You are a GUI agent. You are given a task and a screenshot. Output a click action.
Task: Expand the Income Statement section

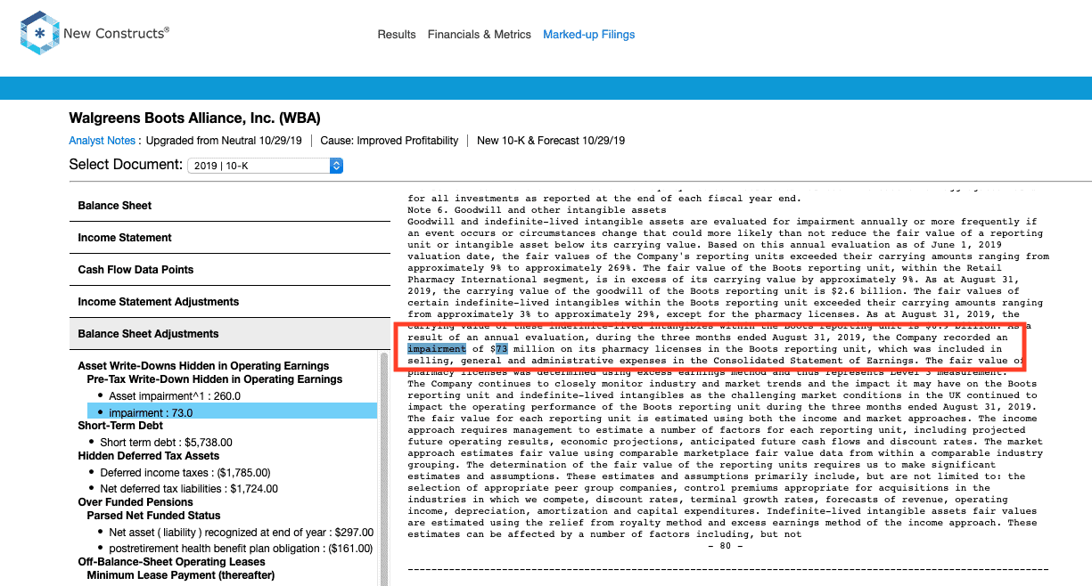[231, 238]
